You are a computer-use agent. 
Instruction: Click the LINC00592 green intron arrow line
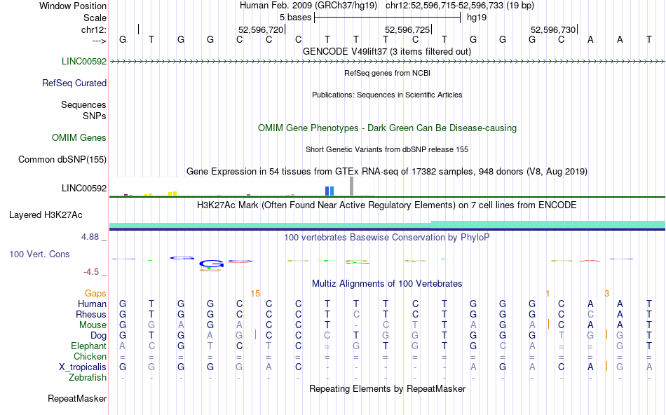pos(387,62)
